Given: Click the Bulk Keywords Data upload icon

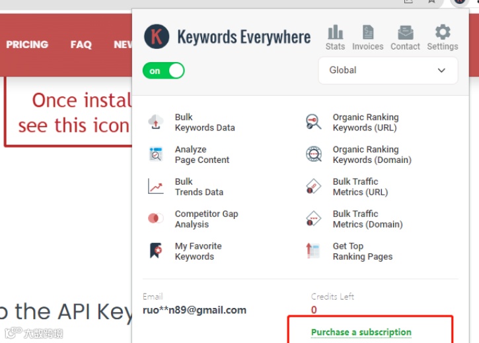Looking at the screenshot, I should pos(156,122).
